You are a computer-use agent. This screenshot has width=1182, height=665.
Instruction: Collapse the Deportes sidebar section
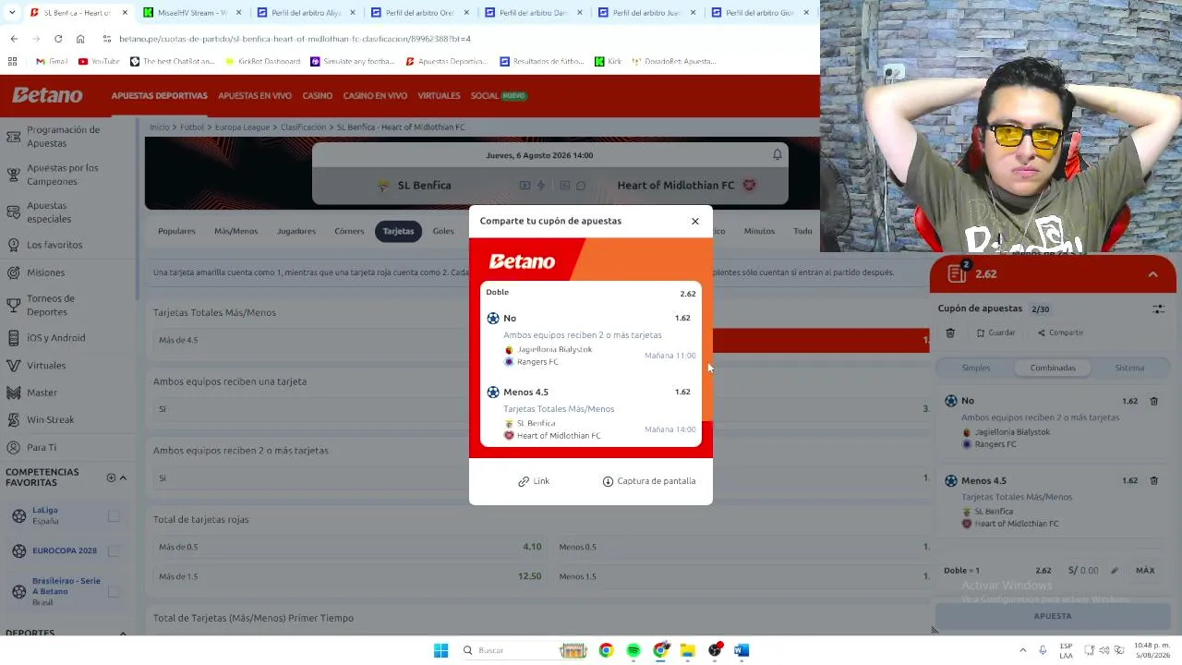pyautogui.click(x=123, y=633)
